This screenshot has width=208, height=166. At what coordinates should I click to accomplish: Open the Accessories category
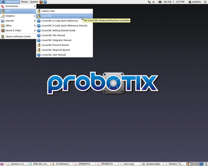(x=18, y=6)
